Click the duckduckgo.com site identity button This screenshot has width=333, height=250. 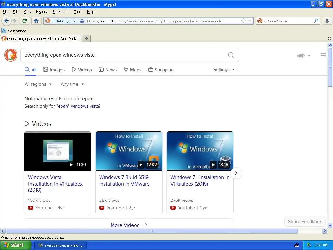click(65, 21)
